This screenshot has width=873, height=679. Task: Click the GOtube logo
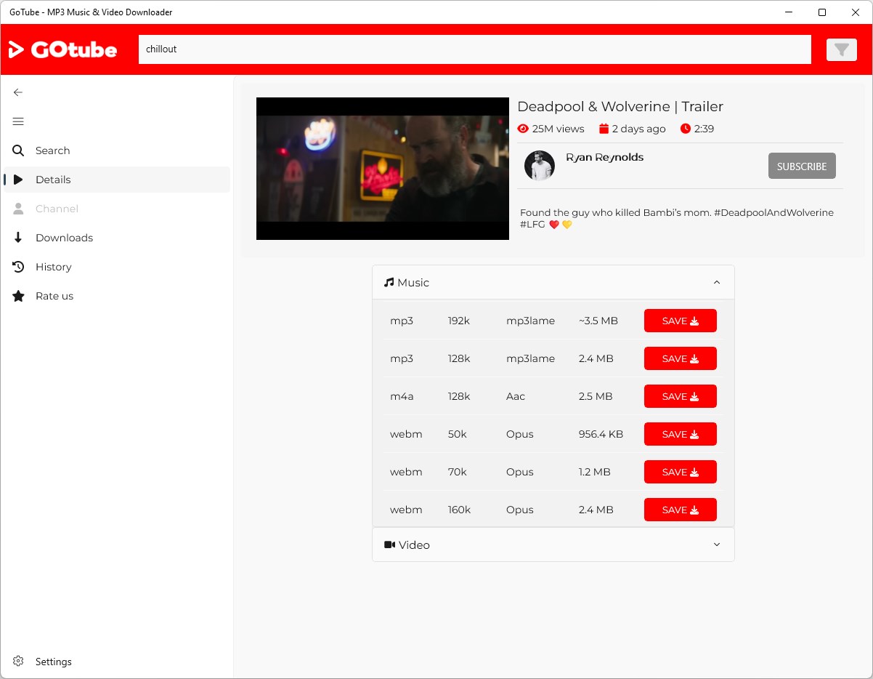62,49
